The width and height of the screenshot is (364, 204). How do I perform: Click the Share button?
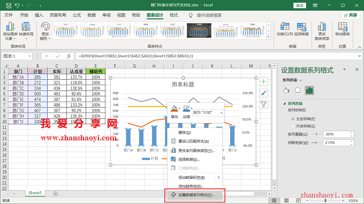pos(350,15)
